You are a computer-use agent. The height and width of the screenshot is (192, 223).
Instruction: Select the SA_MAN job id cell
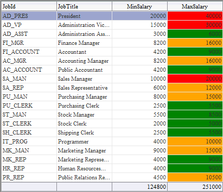tap(29, 79)
